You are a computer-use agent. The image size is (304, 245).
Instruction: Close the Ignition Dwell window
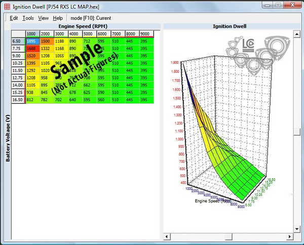[x=292, y=5]
